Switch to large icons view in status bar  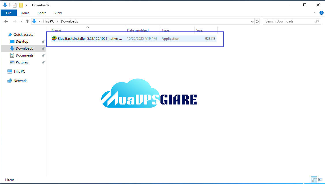[320, 180]
